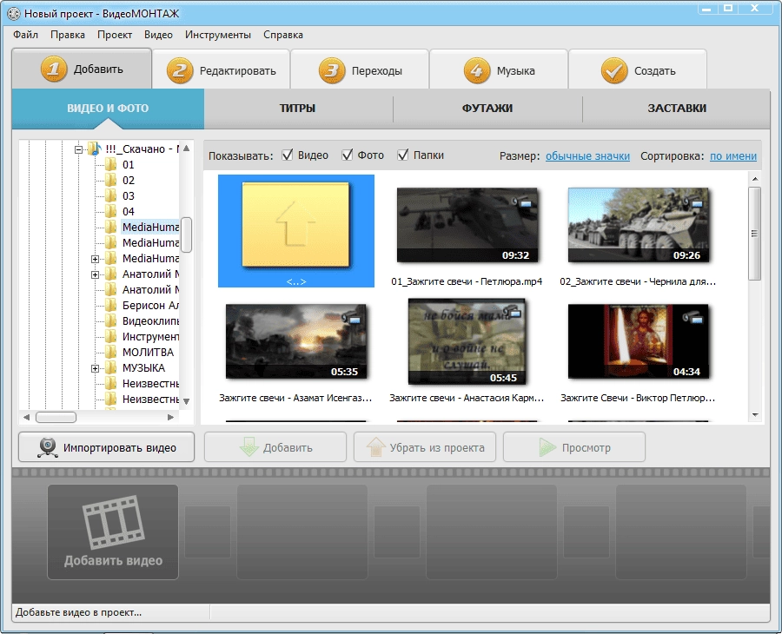This screenshot has width=782, height=634.
Task: Click the film strip Добавить видео placeholder
Action: (113, 532)
